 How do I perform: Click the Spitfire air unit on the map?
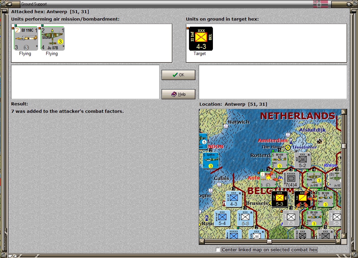point(211,160)
